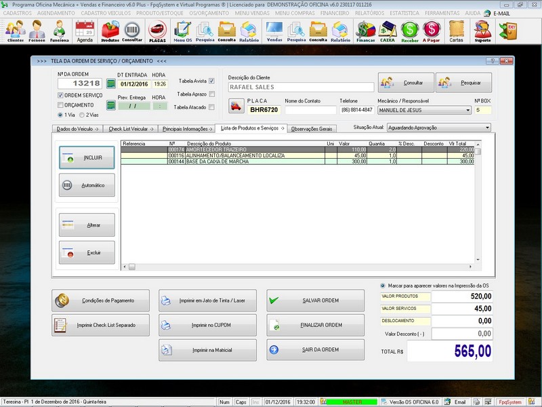Click SALVAR ORDEM button
542x407 pixels.
(315, 301)
